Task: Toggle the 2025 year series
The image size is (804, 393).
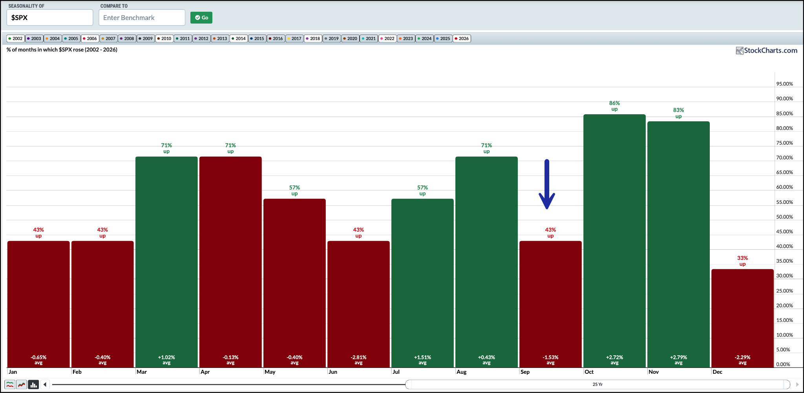Action: tap(444, 38)
